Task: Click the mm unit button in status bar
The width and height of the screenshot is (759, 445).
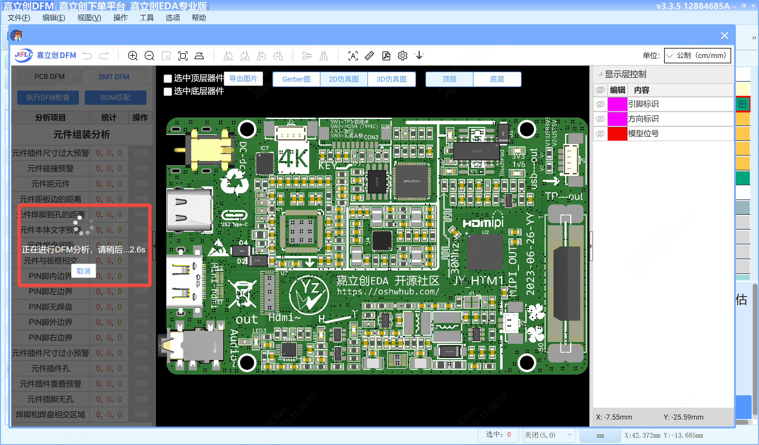Action: click(600, 435)
